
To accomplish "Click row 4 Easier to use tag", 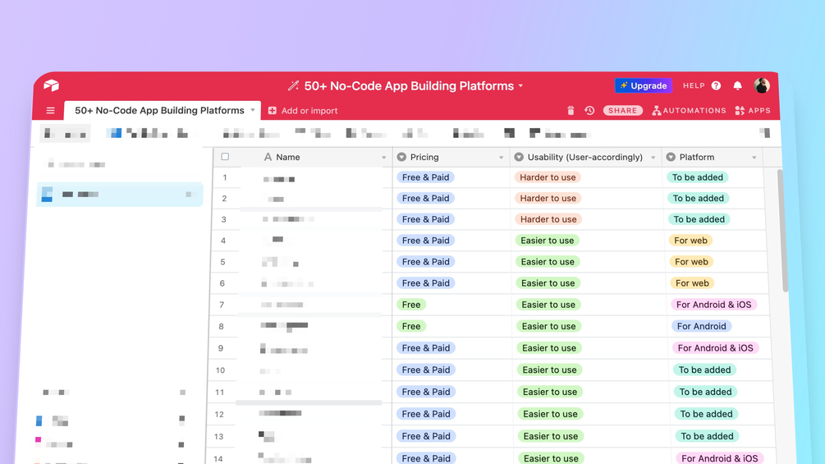I will coord(548,241).
